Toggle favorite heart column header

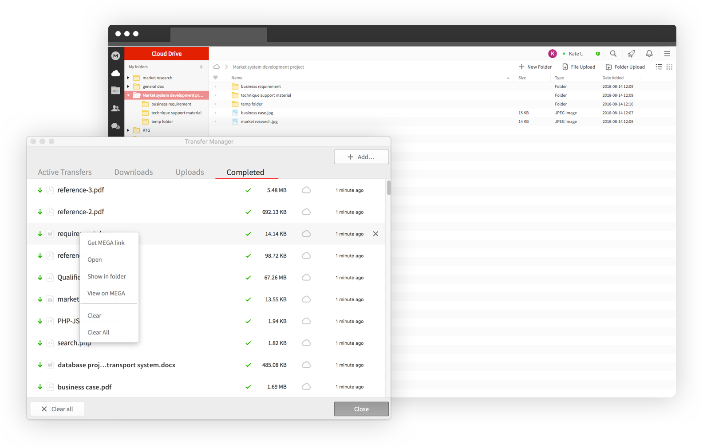(x=216, y=78)
